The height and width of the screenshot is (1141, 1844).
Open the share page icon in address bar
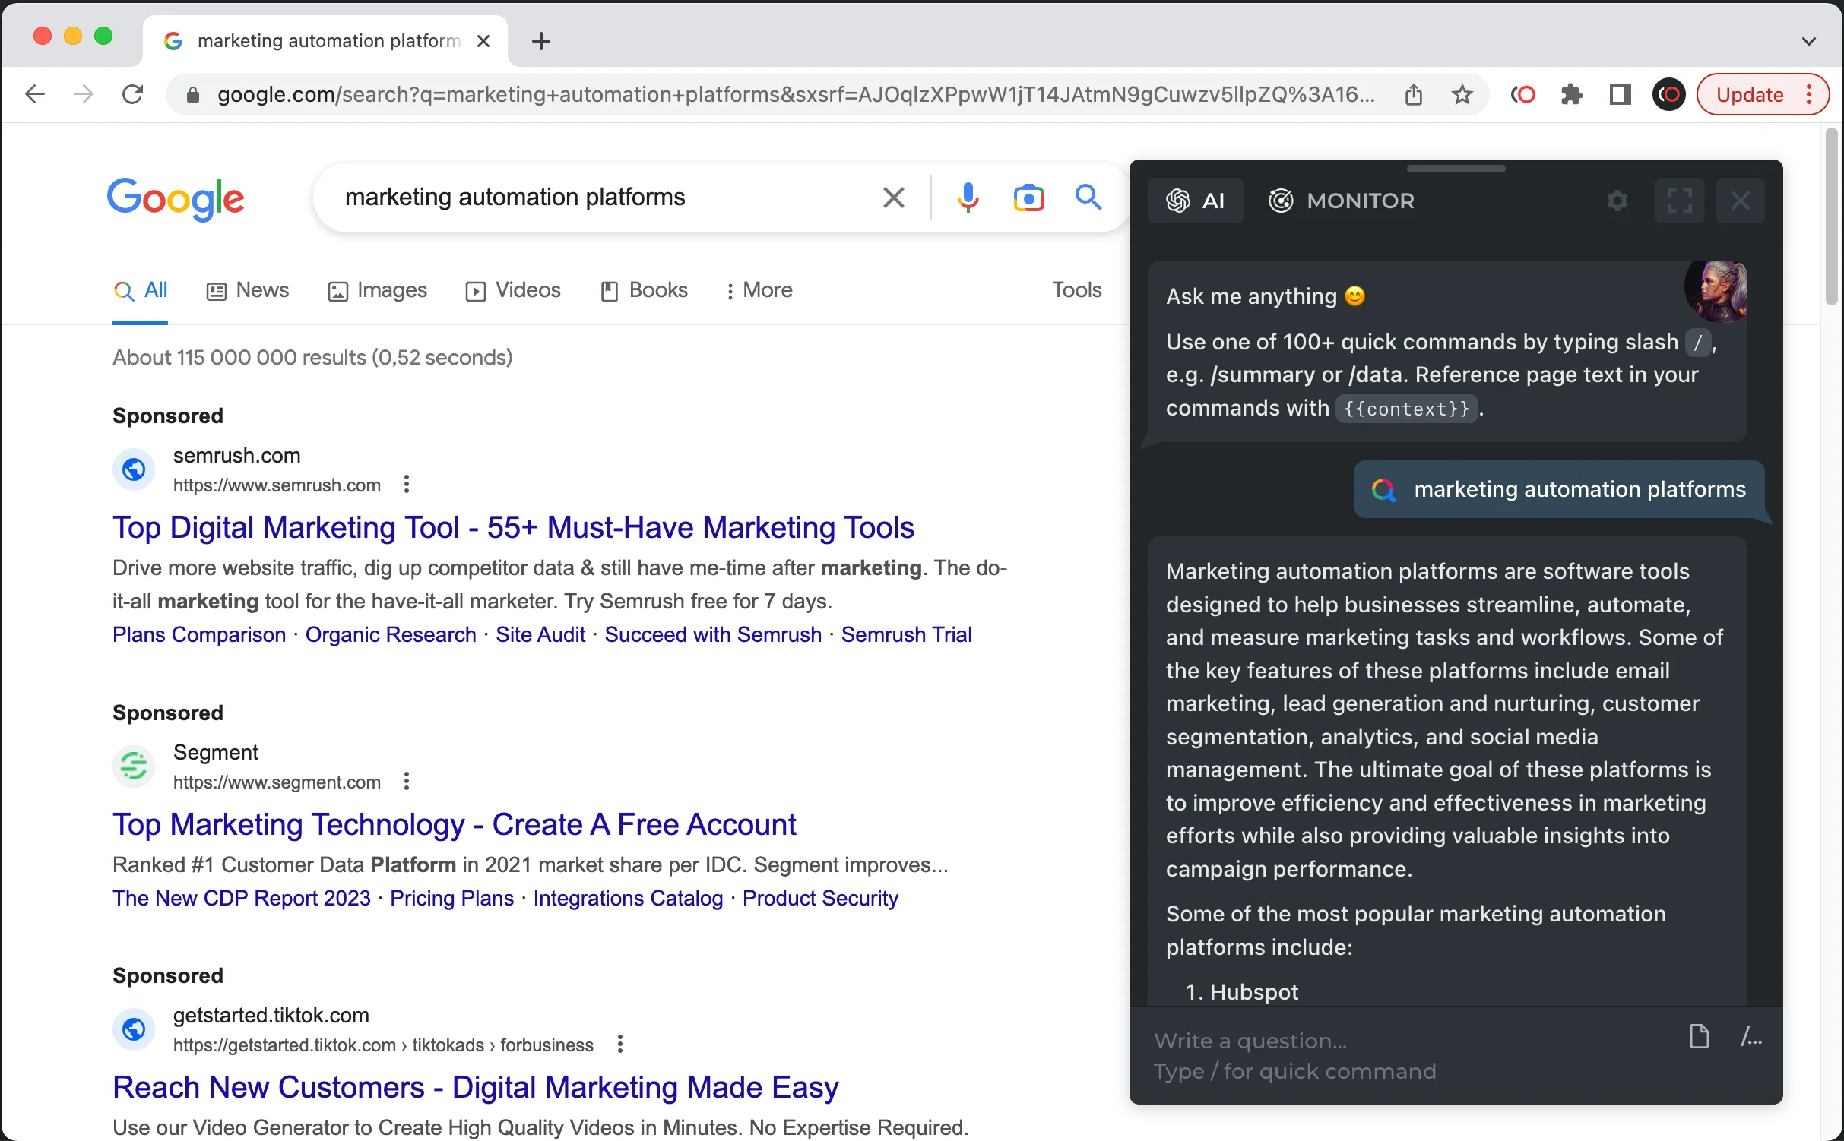[1414, 95]
